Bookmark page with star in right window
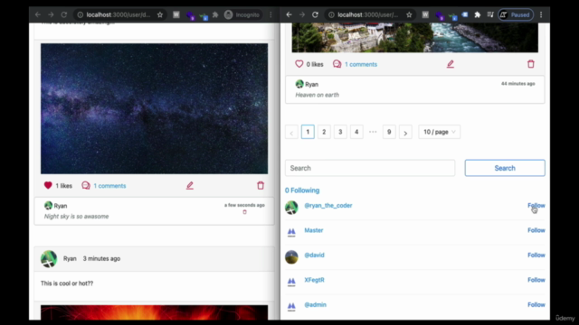Viewport: 579px width, 325px height. tap(409, 14)
